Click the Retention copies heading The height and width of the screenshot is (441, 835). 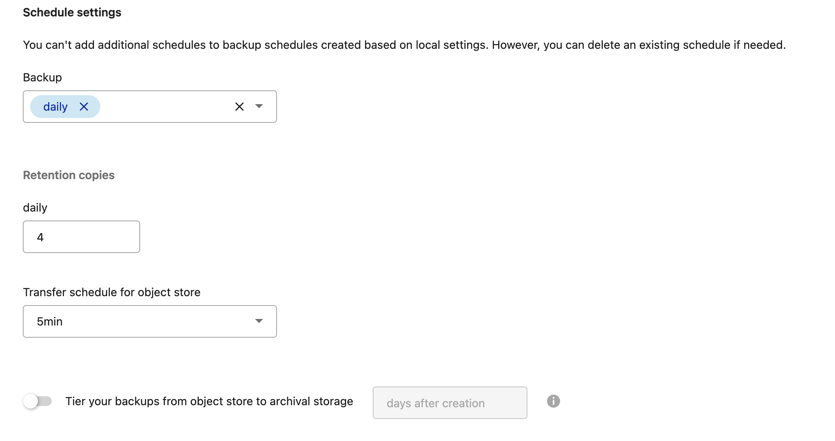(69, 175)
